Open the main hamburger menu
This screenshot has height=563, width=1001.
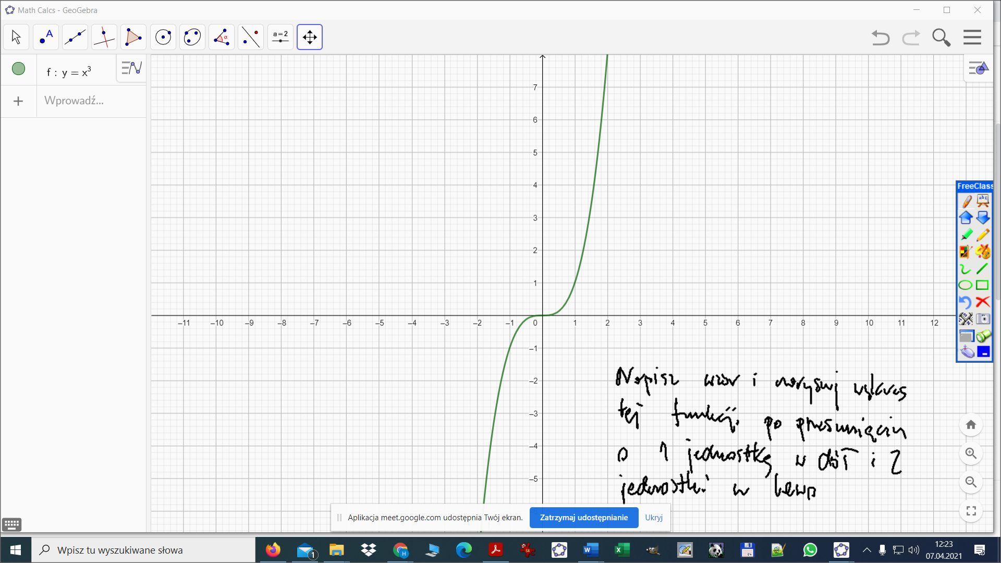[972, 37]
